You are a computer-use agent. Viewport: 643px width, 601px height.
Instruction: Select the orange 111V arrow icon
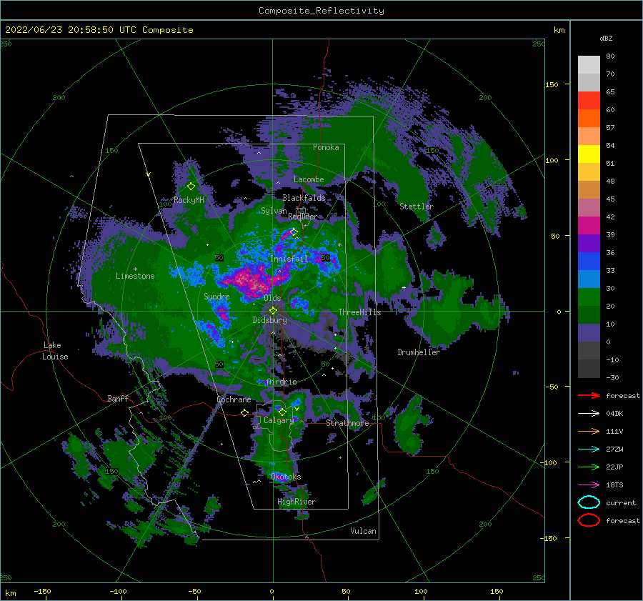point(589,431)
